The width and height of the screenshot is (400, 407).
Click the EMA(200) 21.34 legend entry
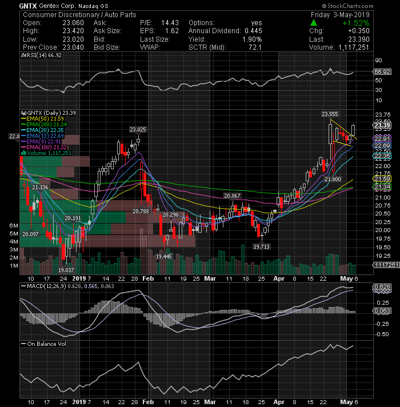(x=44, y=125)
